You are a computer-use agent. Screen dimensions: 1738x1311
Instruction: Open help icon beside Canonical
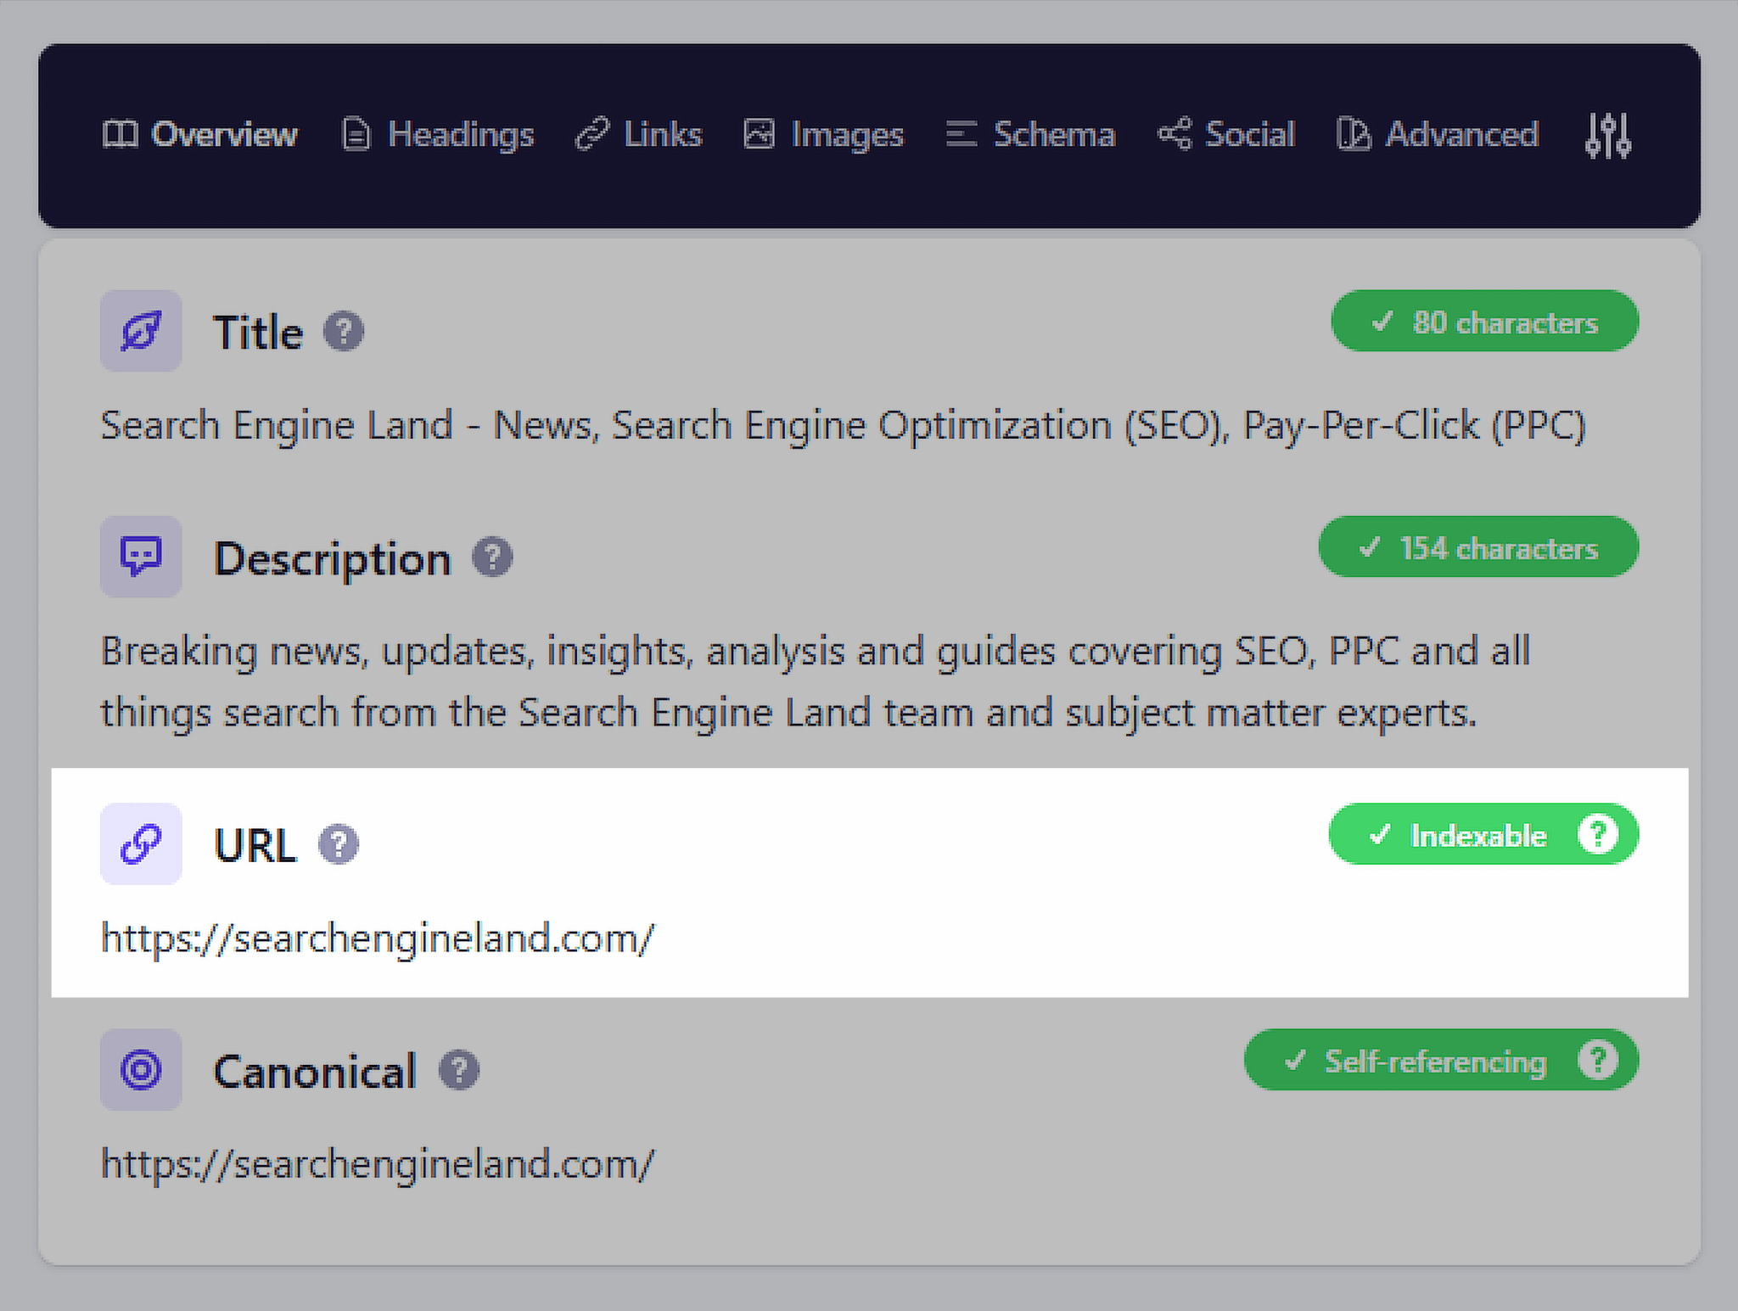[x=459, y=1070]
